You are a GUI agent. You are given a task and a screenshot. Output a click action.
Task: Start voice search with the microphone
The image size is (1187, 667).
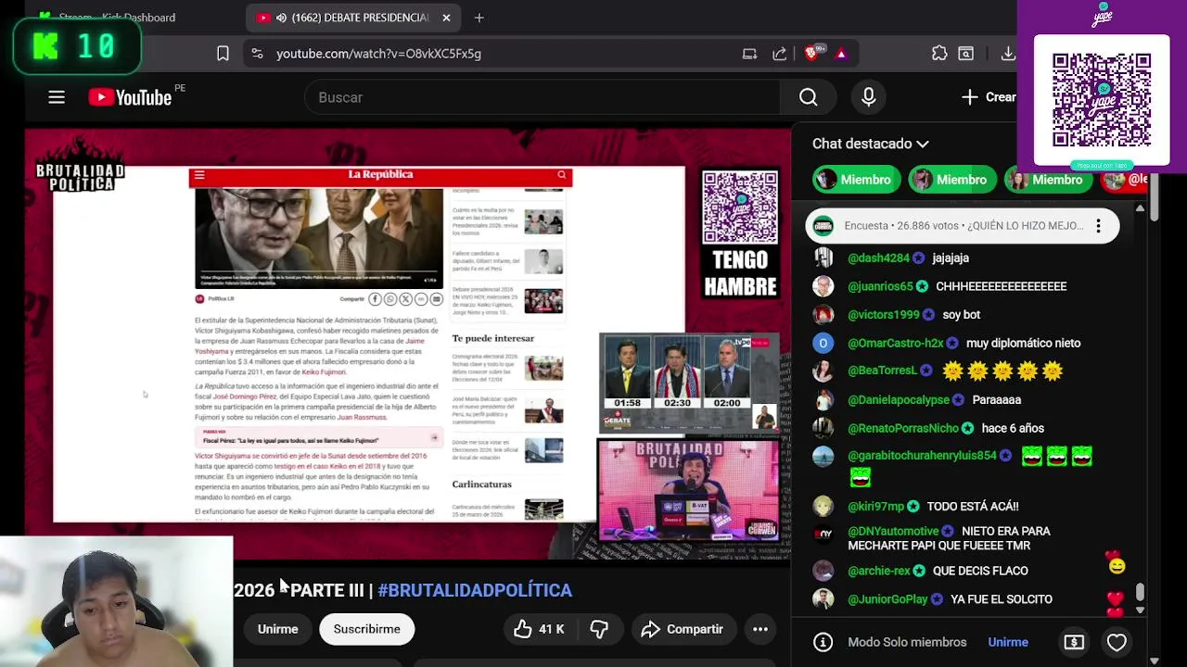coord(869,97)
